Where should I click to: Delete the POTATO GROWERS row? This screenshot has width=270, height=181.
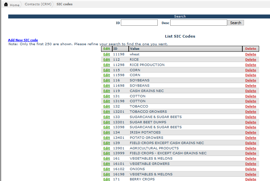pos(250,138)
